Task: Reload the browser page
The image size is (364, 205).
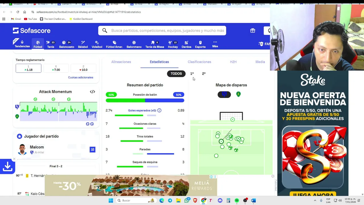Action: pyautogui.click(x=18, y=12)
